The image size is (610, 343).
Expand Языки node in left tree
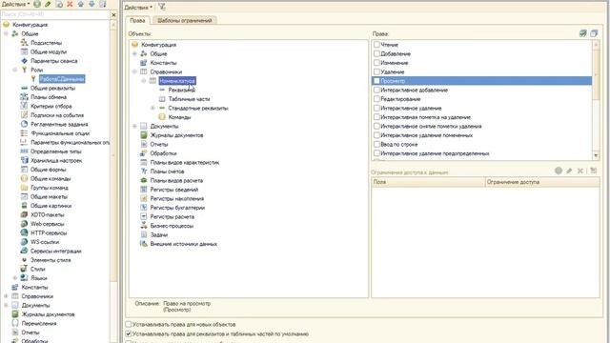[15, 278]
